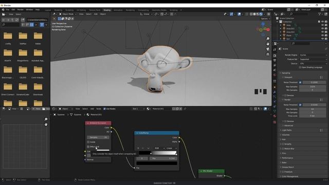Enable Only Local checkbox on Ambient Occlusion node
The width and height of the screenshot is (329, 185).
pyautogui.click(x=88, y=146)
